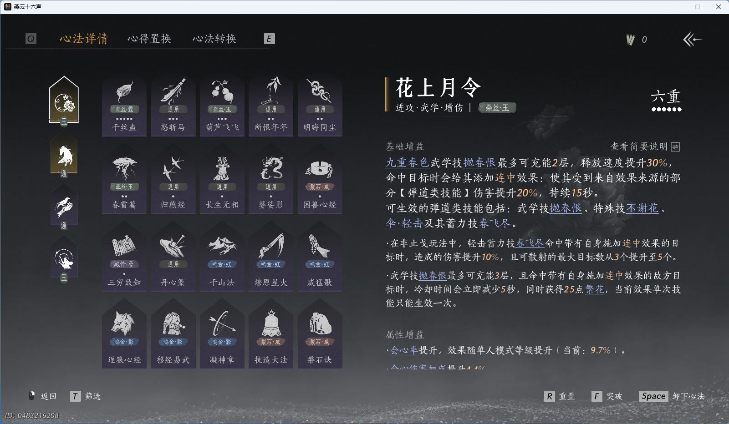This screenshot has height=424, width=729.
Task: Switch to the 心得置换 tab
Action: 149,39
